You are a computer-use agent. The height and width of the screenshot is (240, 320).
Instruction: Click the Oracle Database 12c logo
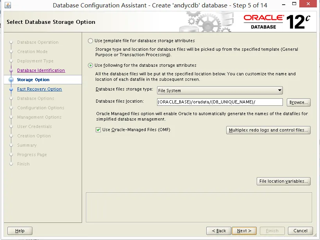pyautogui.click(x=277, y=22)
